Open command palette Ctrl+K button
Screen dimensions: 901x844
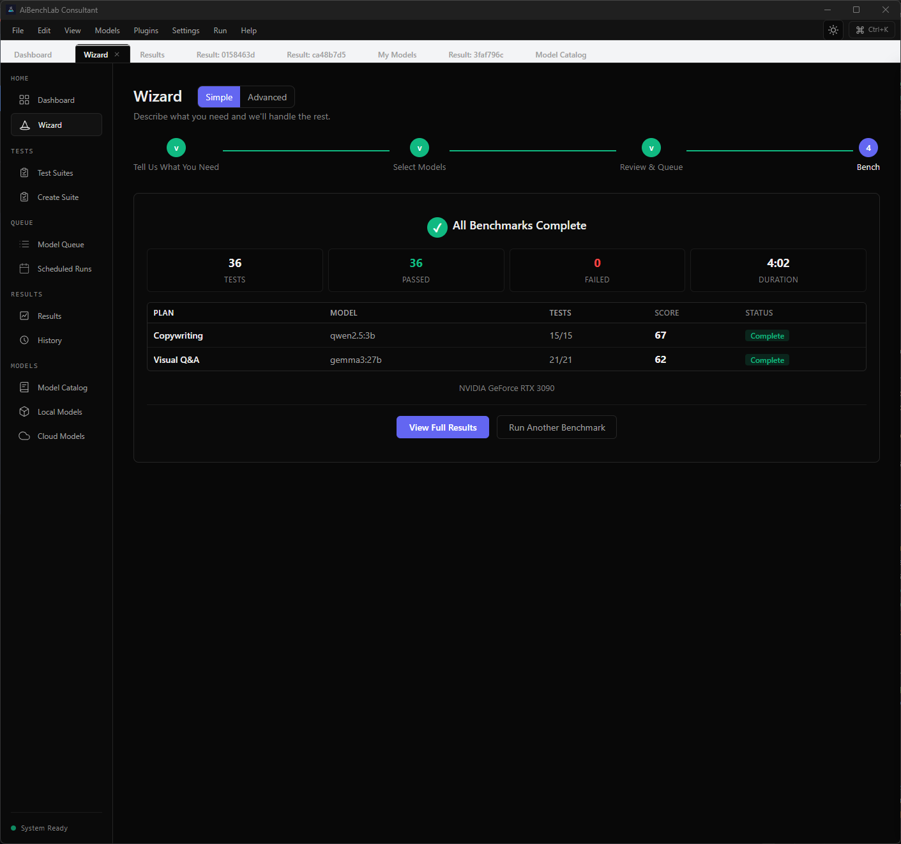(x=872, y=30)
